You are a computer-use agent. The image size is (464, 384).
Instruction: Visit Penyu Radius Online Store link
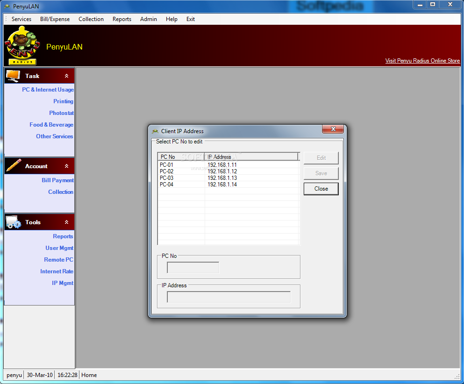(x=422, y=61)
